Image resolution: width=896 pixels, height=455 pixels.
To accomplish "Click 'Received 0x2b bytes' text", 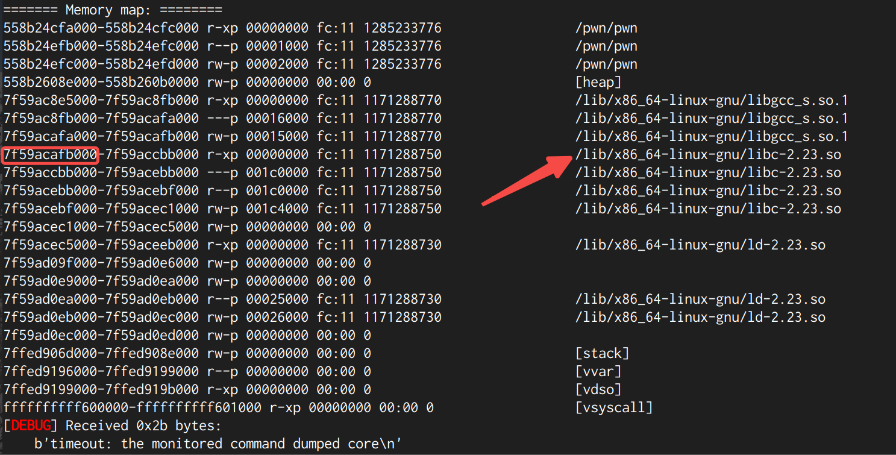I will click(143, 426).
